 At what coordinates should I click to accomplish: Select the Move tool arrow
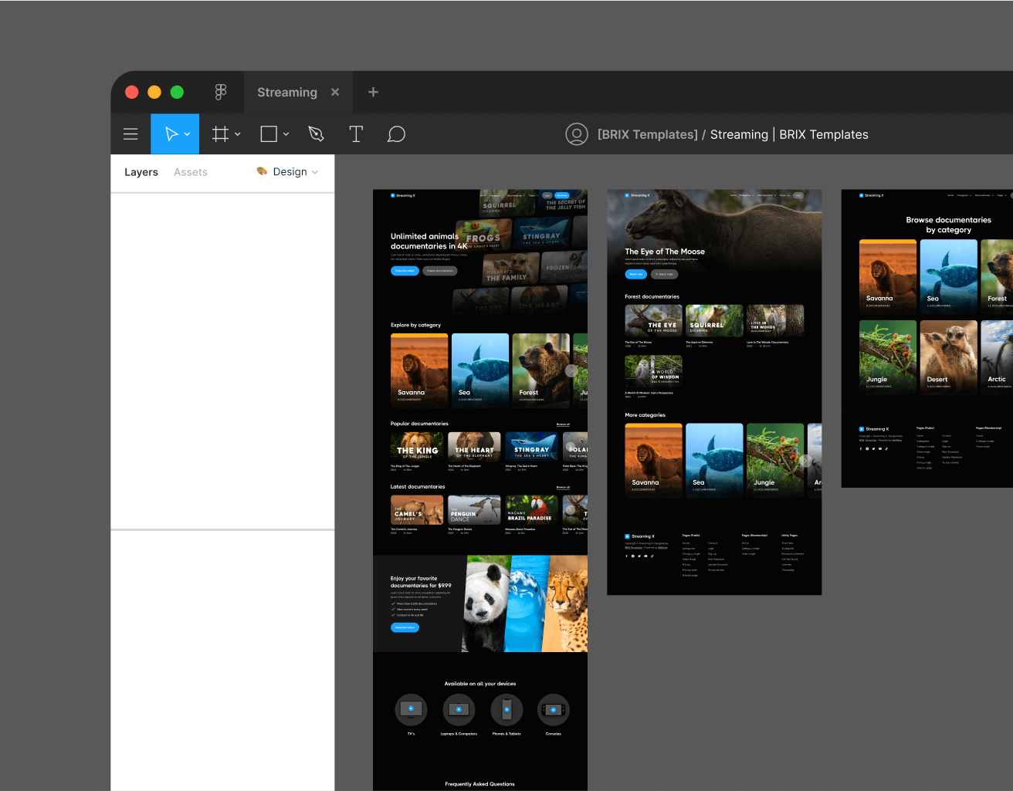pos(171,134)
